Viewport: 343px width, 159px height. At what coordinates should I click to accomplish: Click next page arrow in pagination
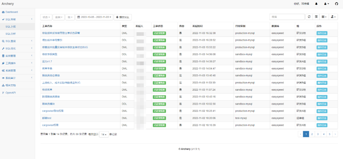335,134
